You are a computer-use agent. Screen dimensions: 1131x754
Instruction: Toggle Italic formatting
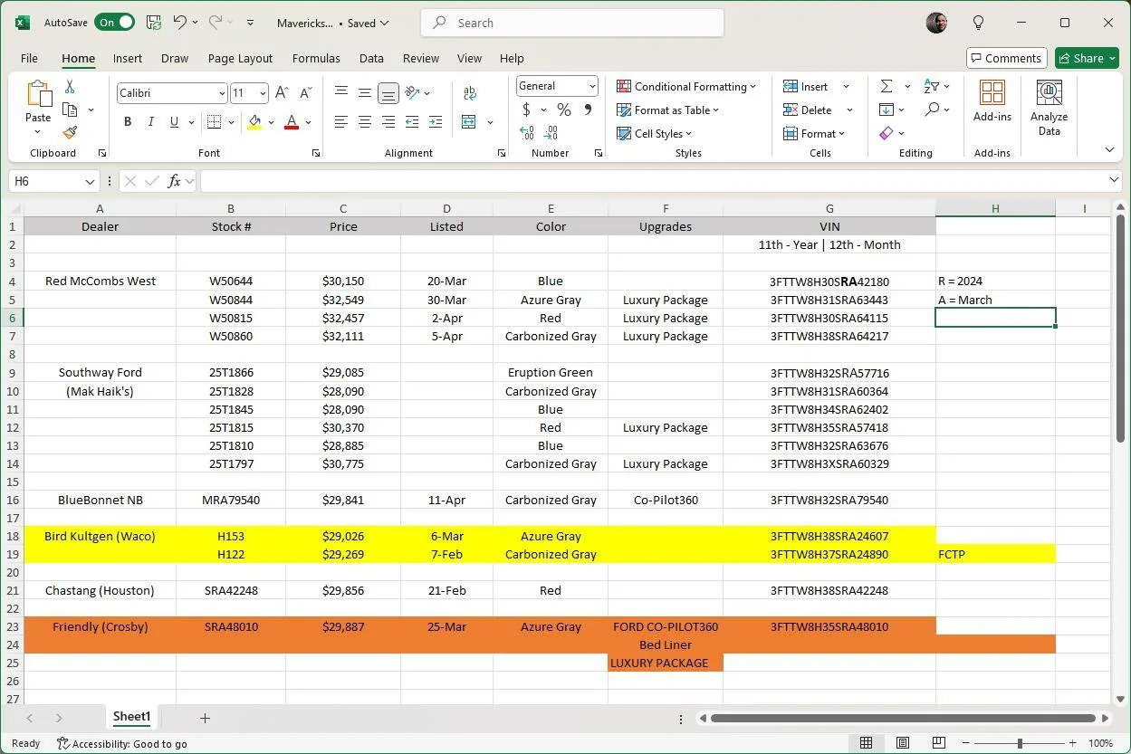(x=150, y=121)
